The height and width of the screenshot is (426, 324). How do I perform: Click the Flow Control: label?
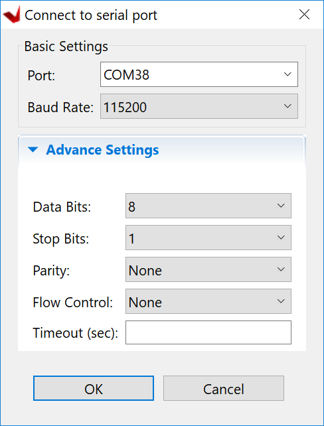[73, 302]
